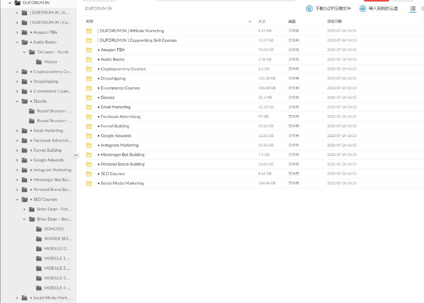The height and width of the screenshot is (303, 424).
Task: Open the Personal Brand Building folder in list
Action: click(122, 164)
